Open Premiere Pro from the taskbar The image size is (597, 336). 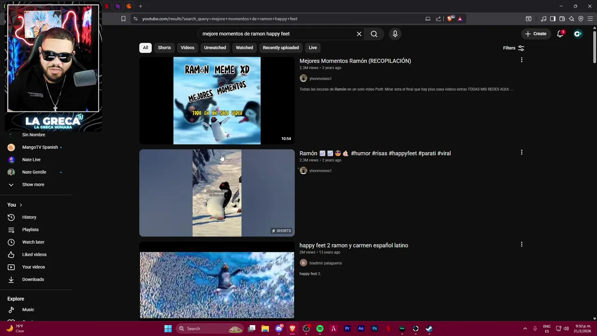[x=347, y=329]
